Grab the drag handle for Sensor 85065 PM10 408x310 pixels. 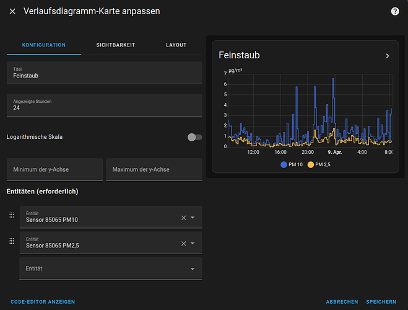[x=12, y=215]
